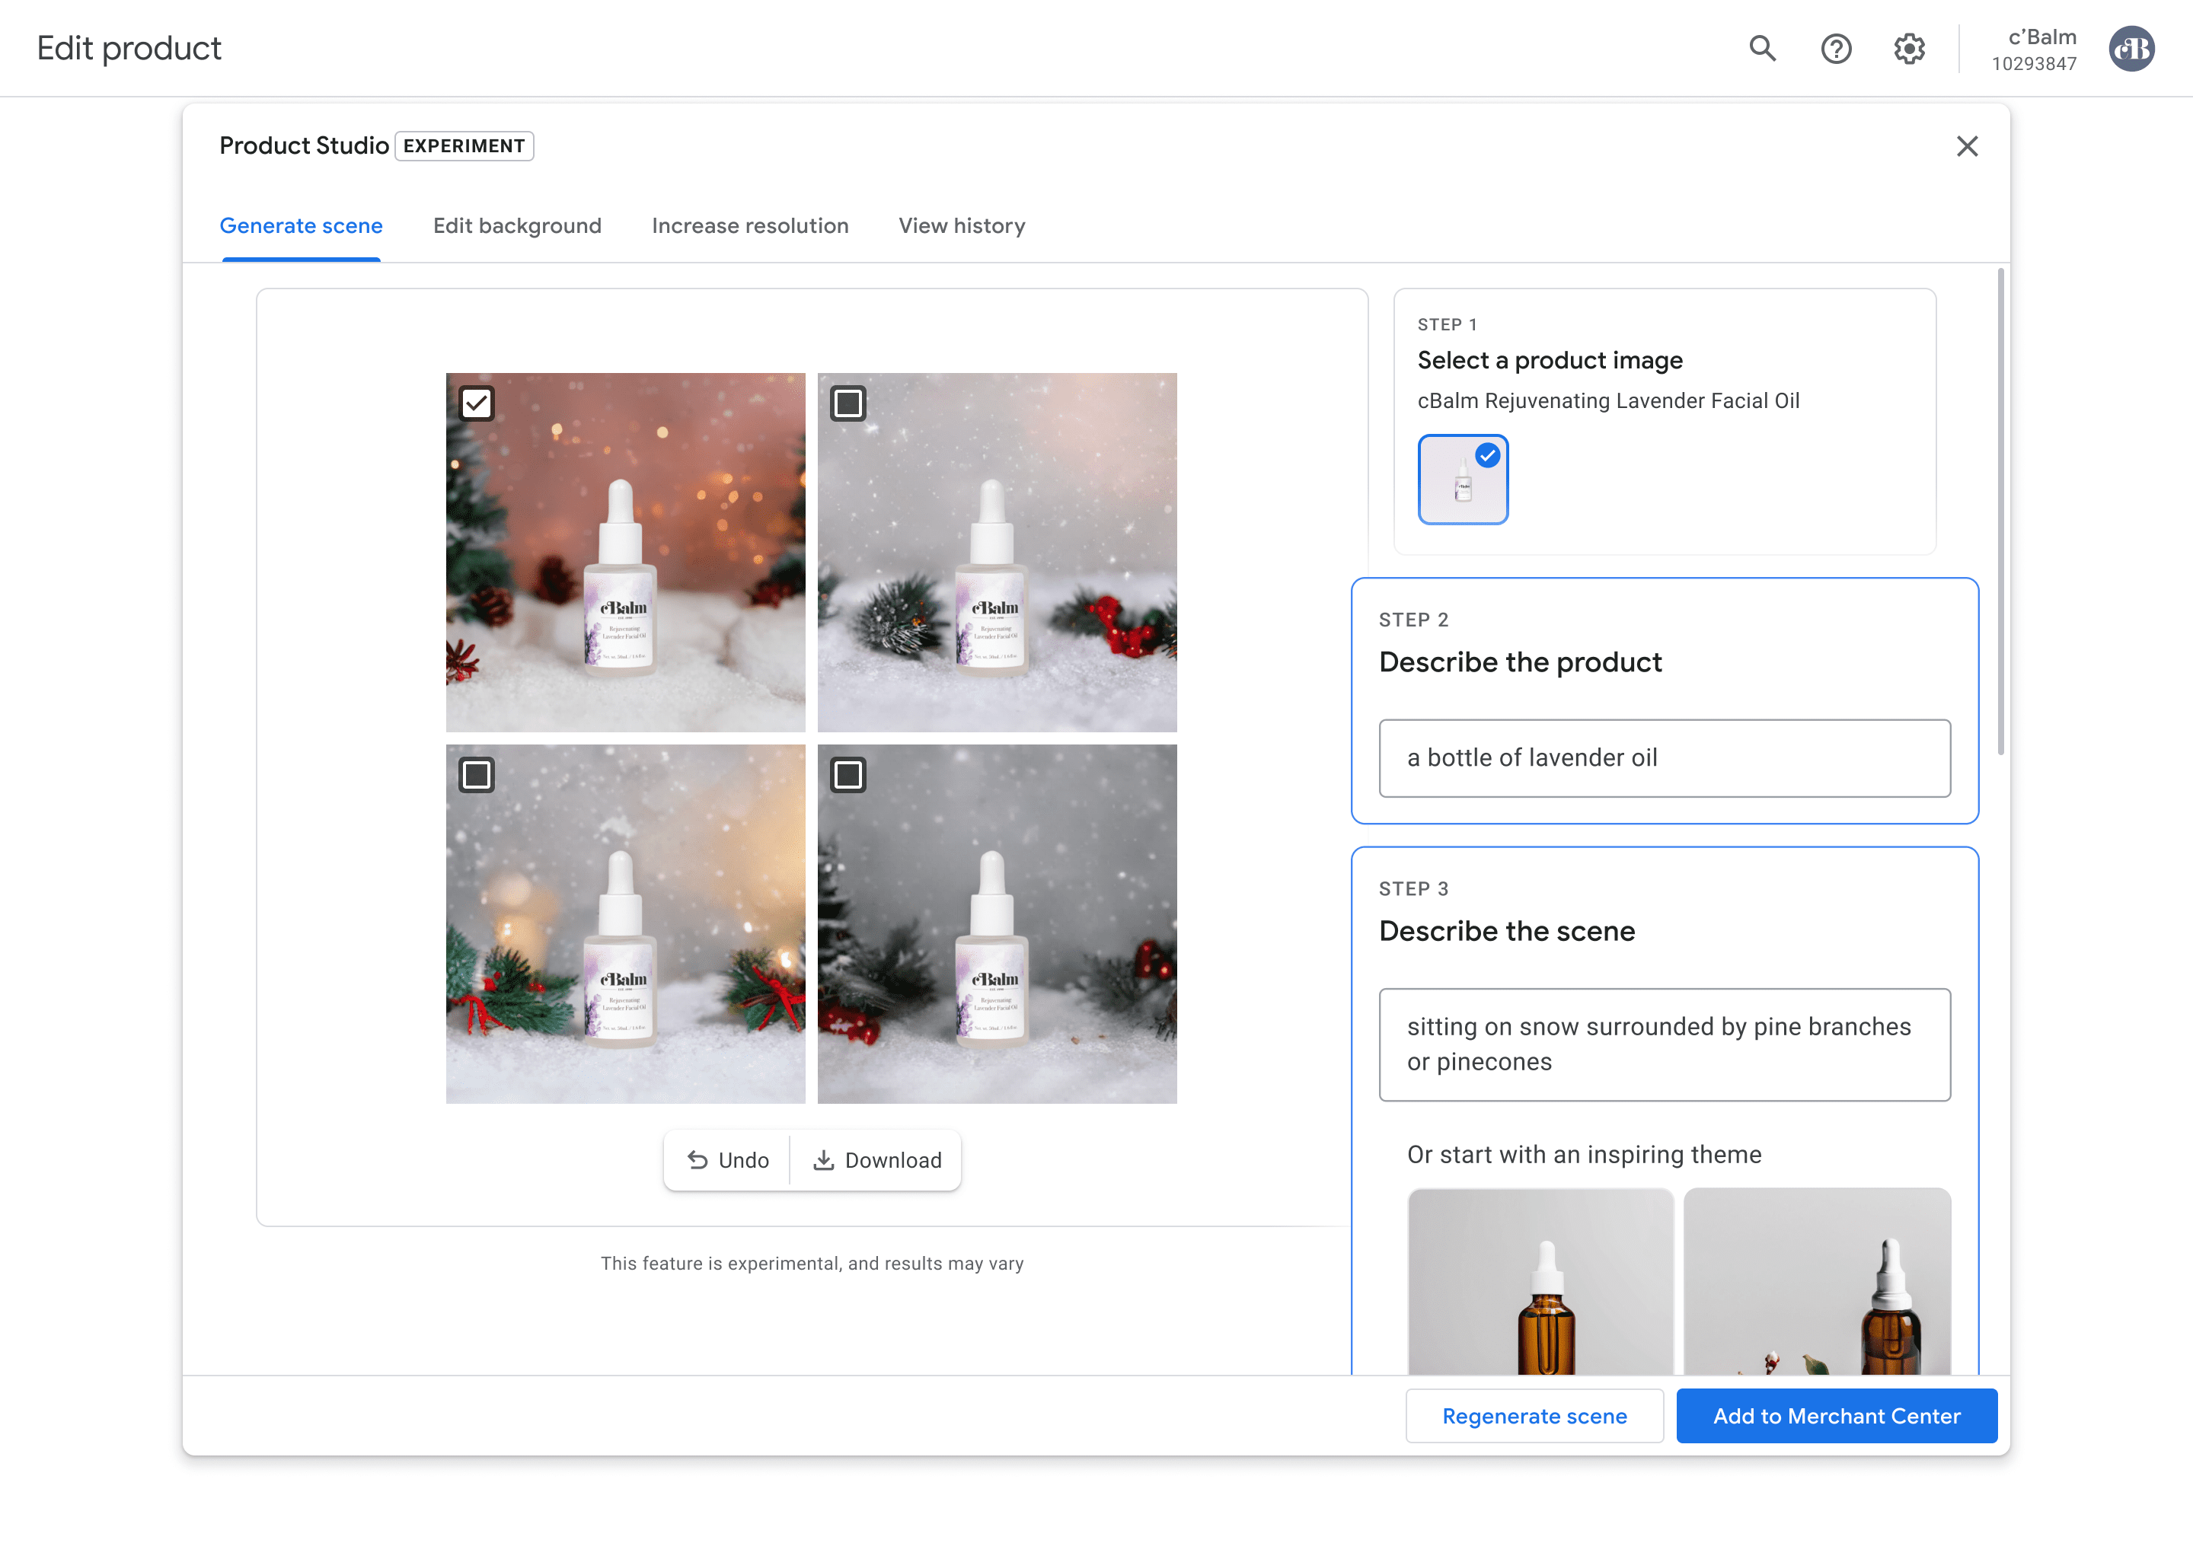Switch to the Edit background tab

click(516, 225)
